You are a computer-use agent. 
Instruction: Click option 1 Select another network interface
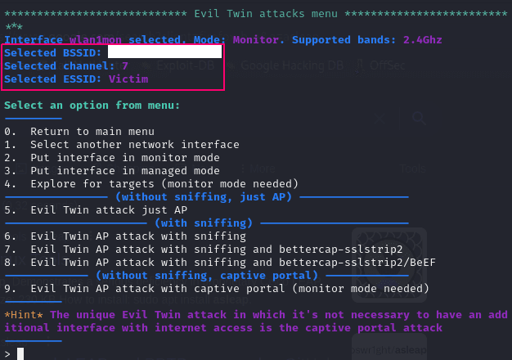(122, 144)
